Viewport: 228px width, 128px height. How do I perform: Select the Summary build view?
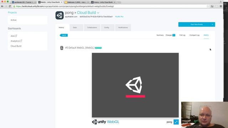click(160, 35)
